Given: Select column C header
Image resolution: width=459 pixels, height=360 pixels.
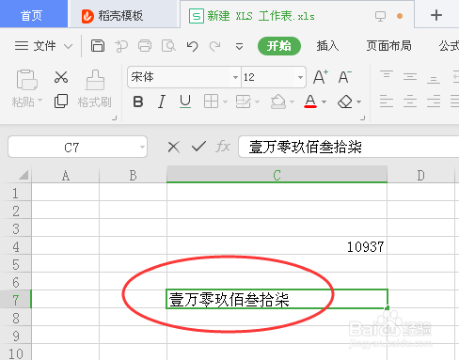Looking at the screenshot, I should pyautogui.click(x=277, y=175).
